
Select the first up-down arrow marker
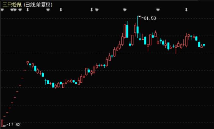pos(28,10)
